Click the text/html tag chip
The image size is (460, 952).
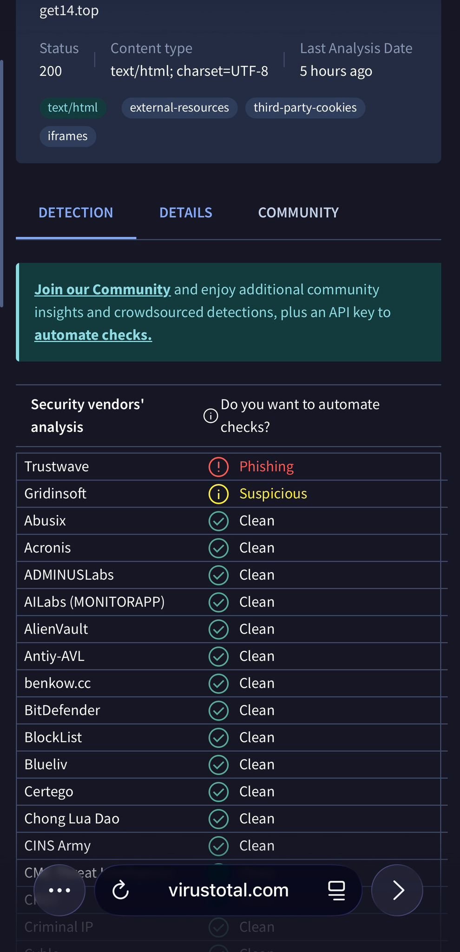click(72, 108)
